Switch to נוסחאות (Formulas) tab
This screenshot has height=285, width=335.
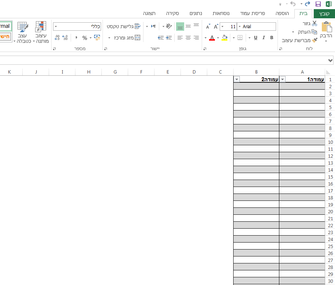(221, 14)
